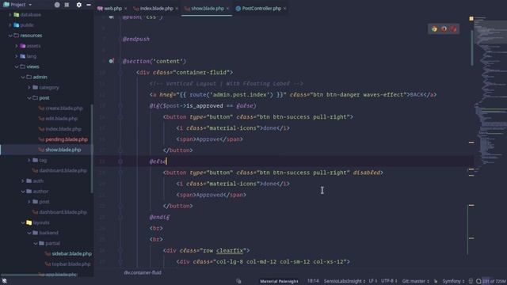Switch to the index.blade.php tab
The width and height of the screenshot is (507, 285).
pos(157,9)
